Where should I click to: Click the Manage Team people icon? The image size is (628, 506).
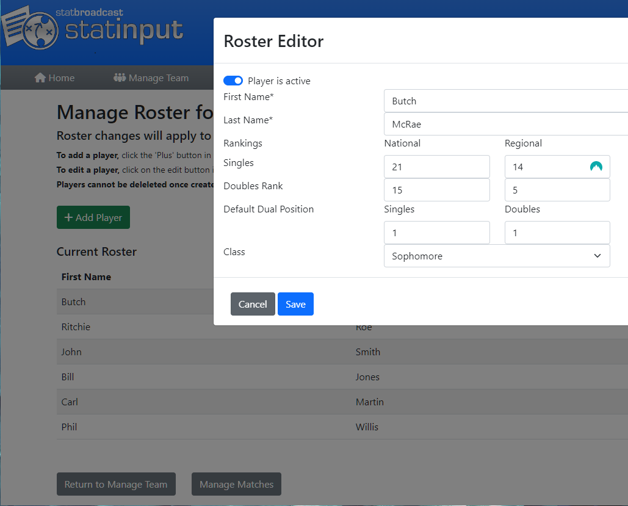point(120,78)
